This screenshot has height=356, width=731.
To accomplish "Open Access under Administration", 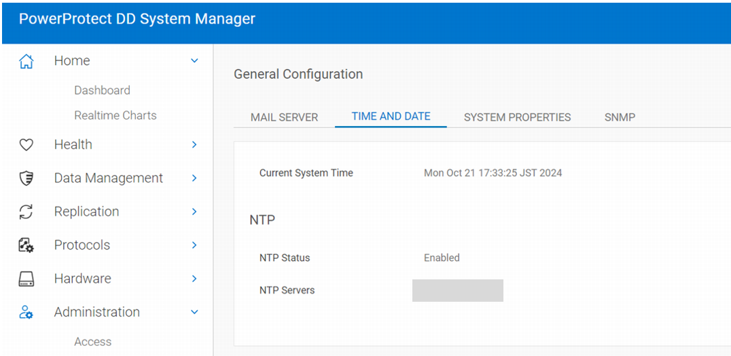I will click(93, 342).
